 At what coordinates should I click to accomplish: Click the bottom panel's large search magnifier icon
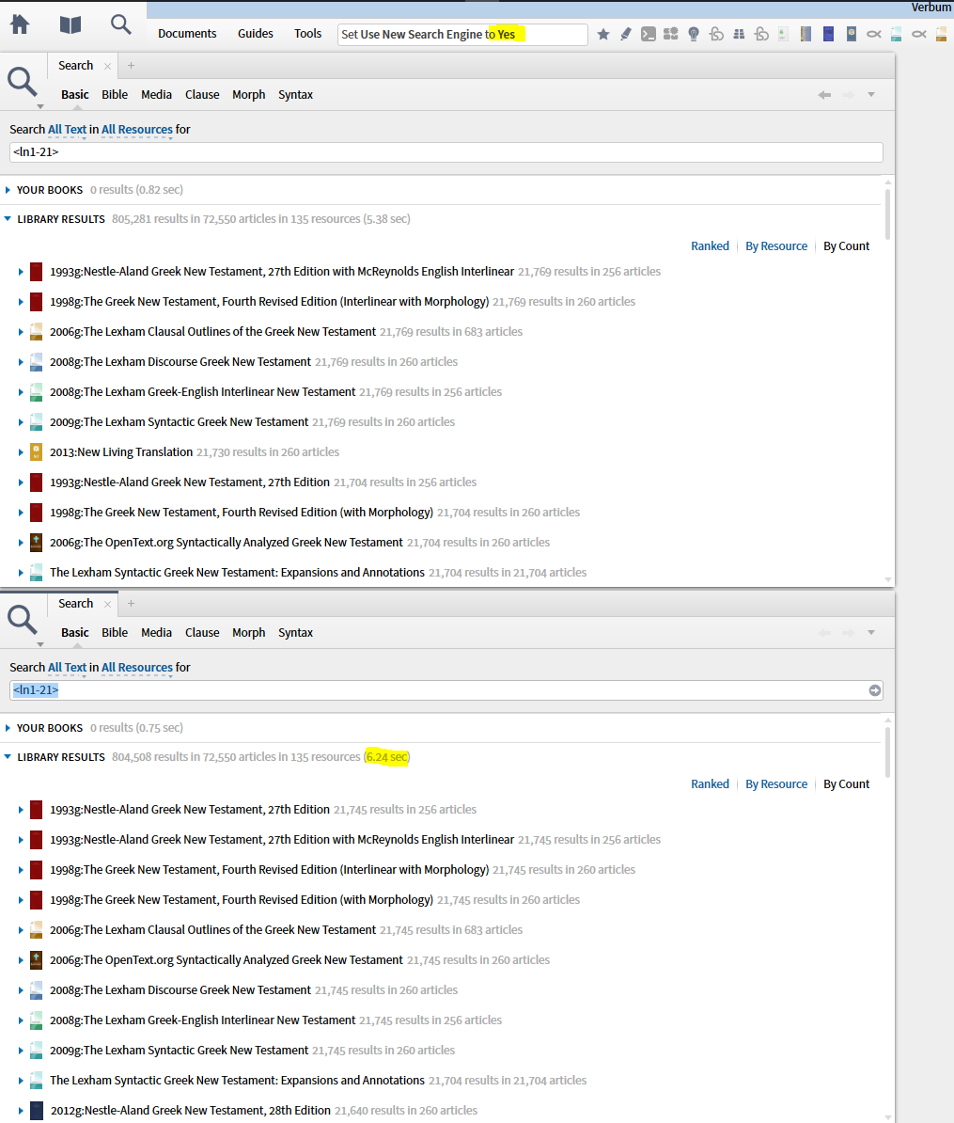23,620
